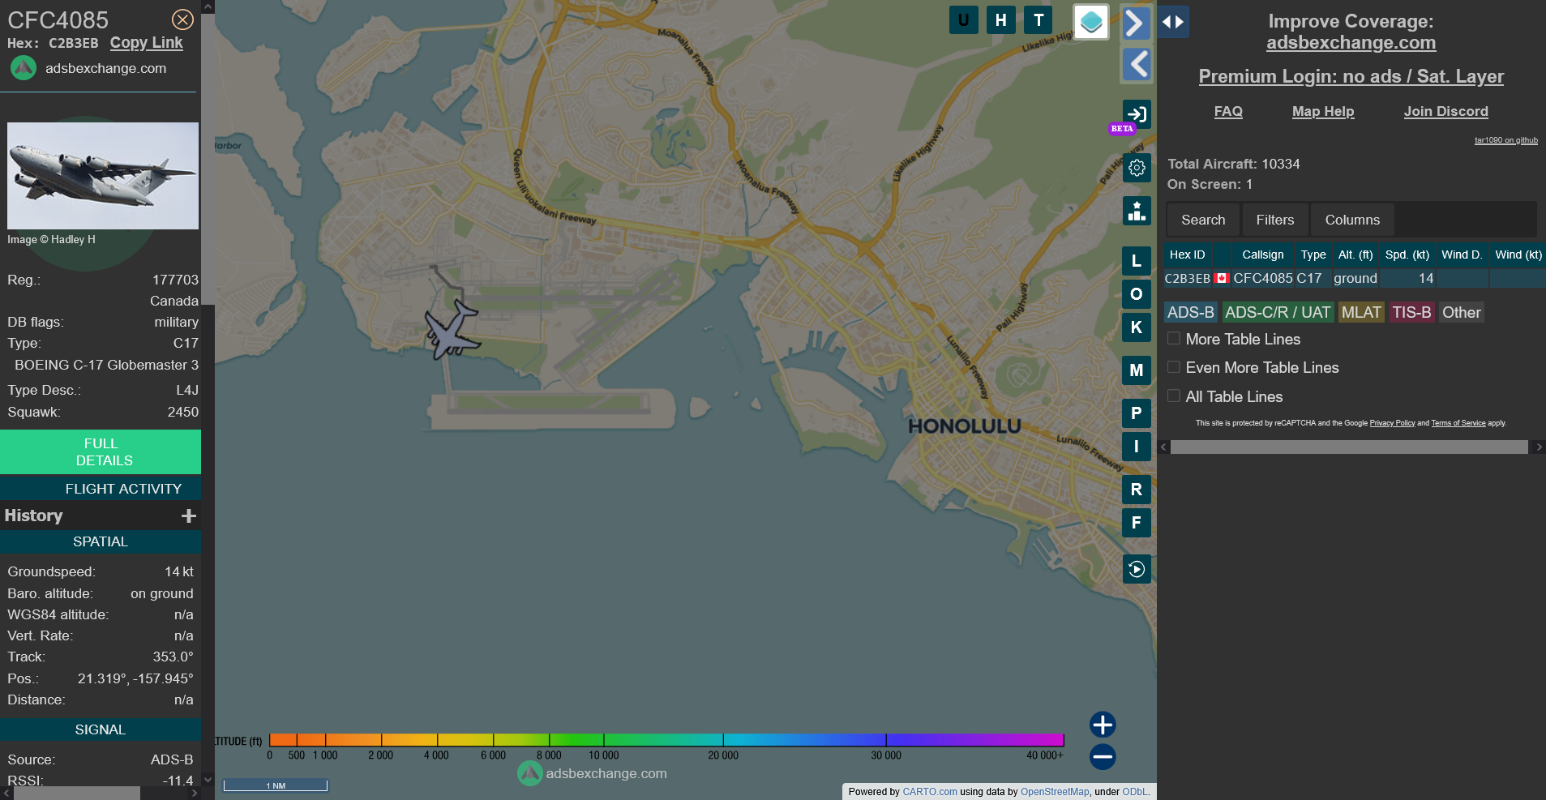Toggle the U map button
Screen dimensions: 1546x800
pos(963,20)
